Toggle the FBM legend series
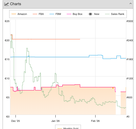 55,14
